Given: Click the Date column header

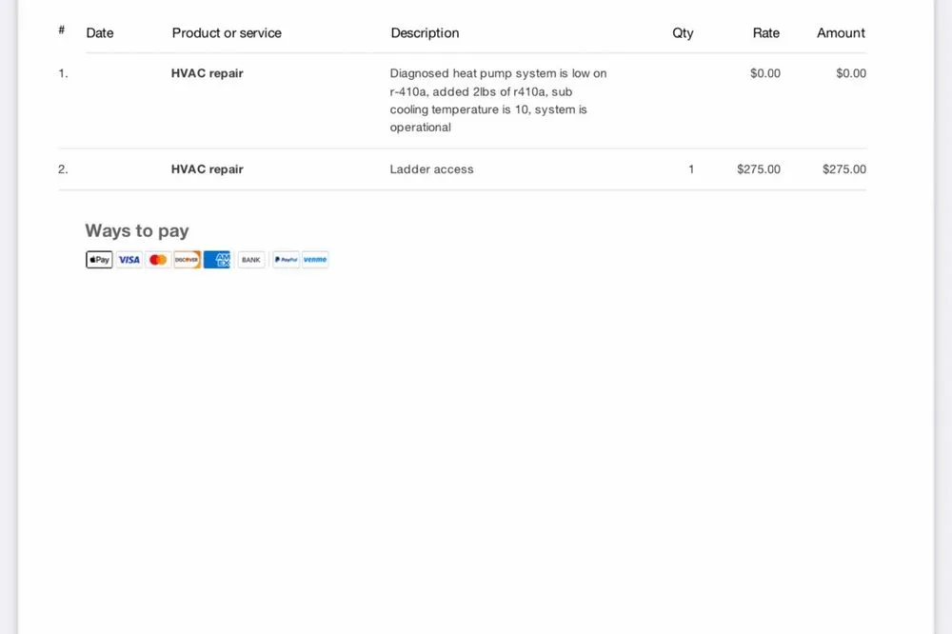Looking at the screenshot, I should (100, 33).
